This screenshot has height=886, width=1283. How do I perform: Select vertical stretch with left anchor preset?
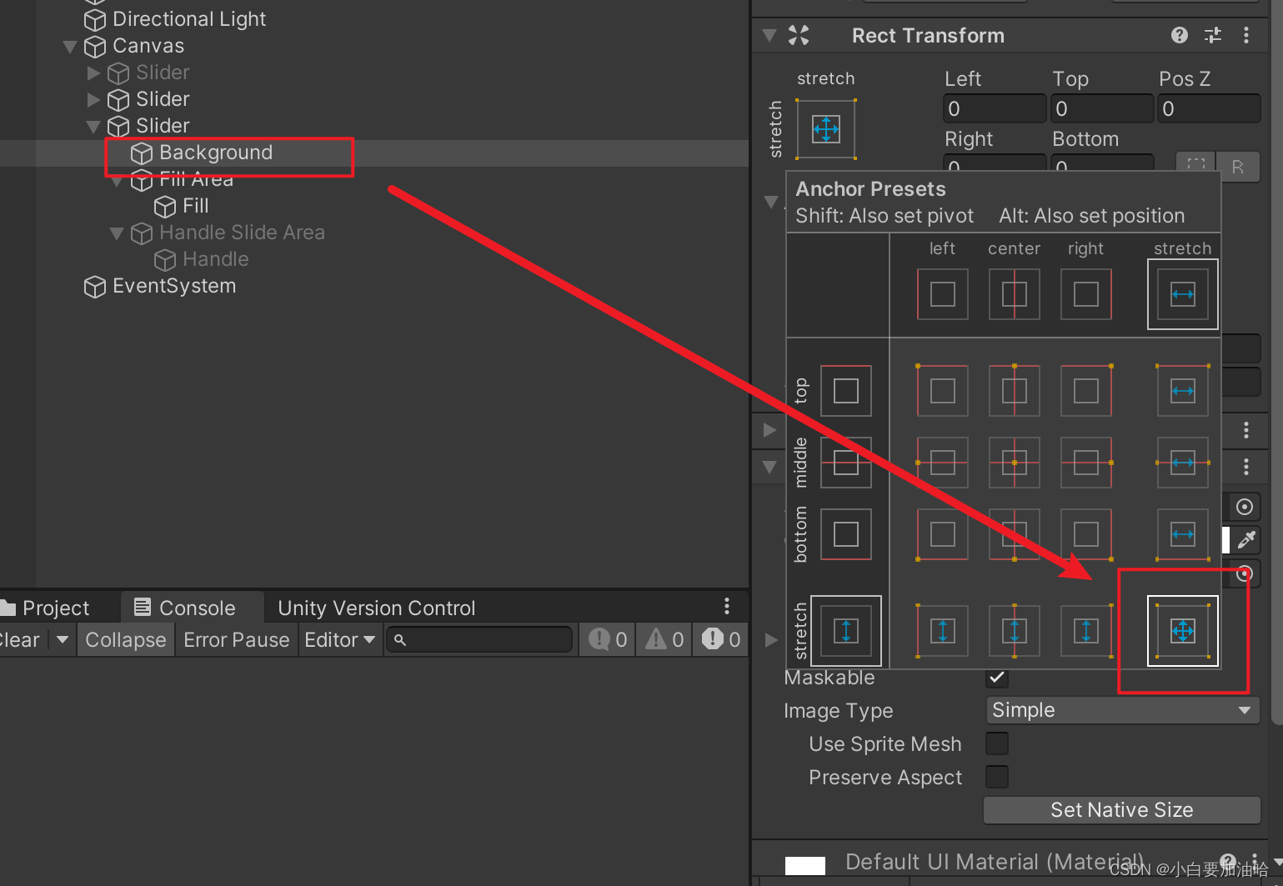click(943, 631)
